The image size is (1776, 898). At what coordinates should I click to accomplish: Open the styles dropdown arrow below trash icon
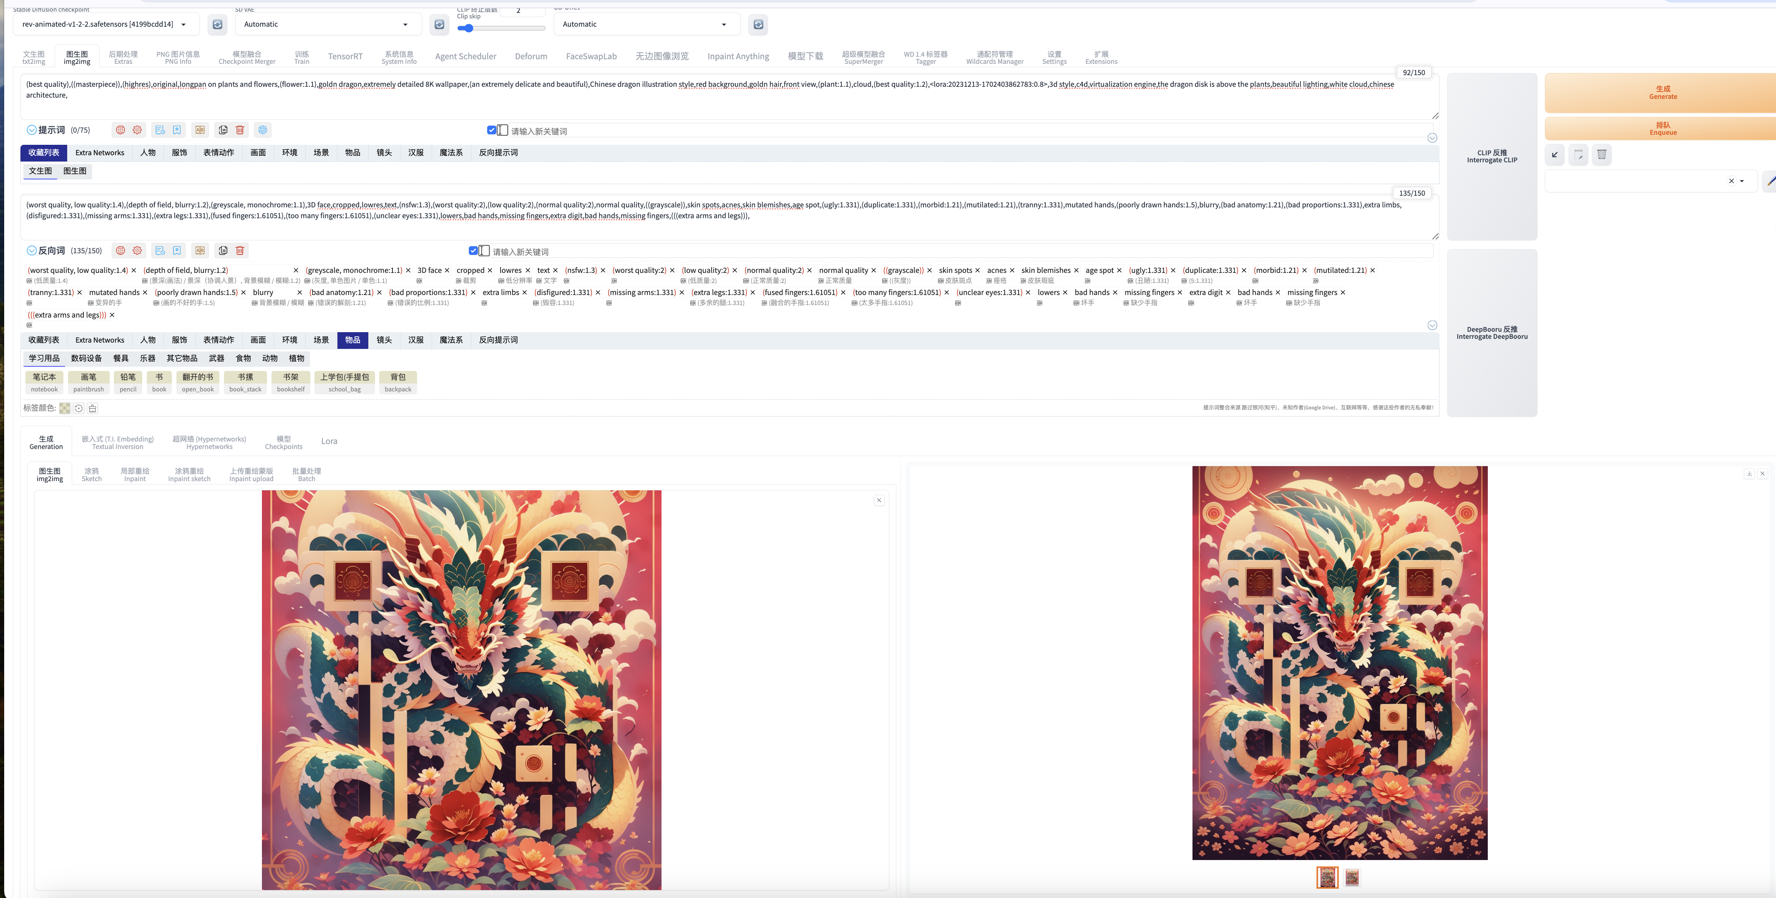coord(1742,182)
